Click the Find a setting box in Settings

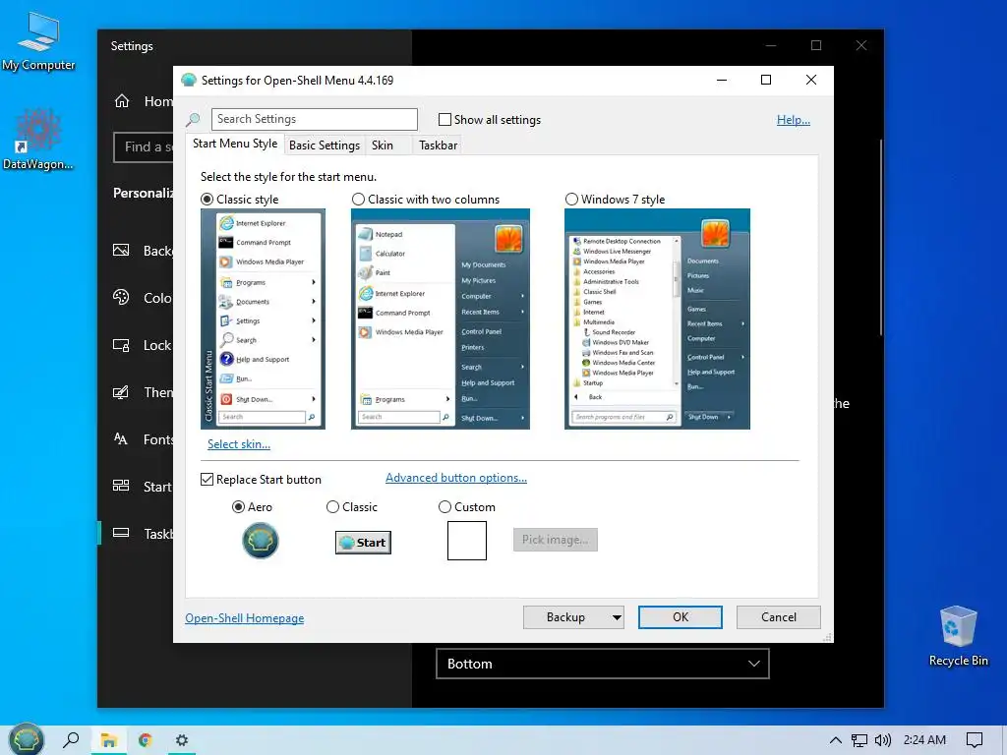[144, 147]
